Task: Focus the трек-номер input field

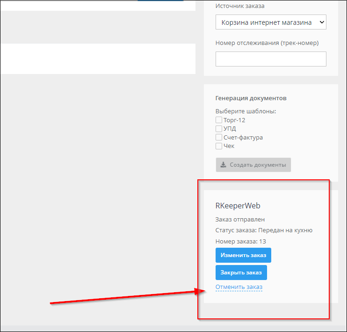Action: click(x=271, y=59)
